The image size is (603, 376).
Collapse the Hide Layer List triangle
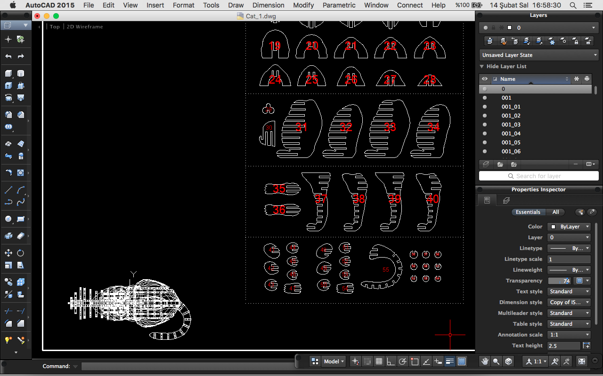pos(482,66)
